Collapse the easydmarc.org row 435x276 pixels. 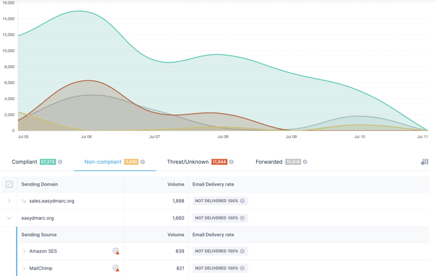click(9, 218)
